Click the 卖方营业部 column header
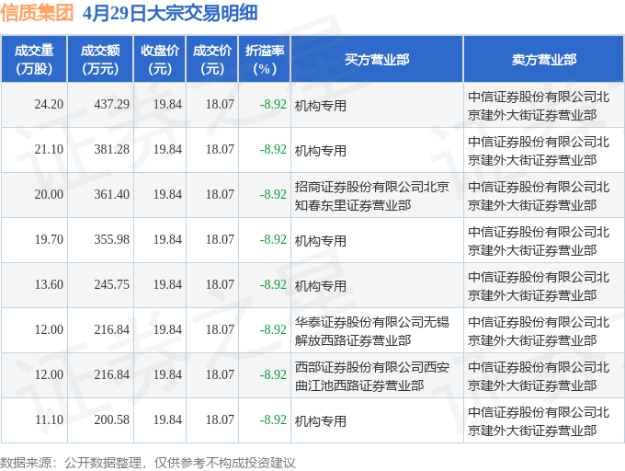 (x=544, y=59)
